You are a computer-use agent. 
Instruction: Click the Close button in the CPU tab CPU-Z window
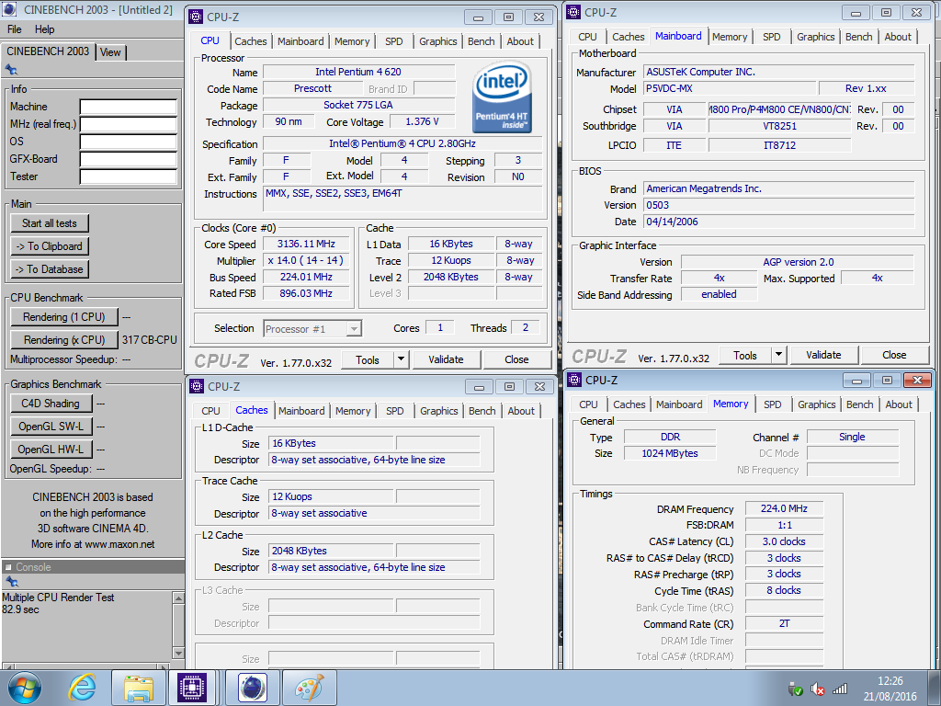point(516,359)
